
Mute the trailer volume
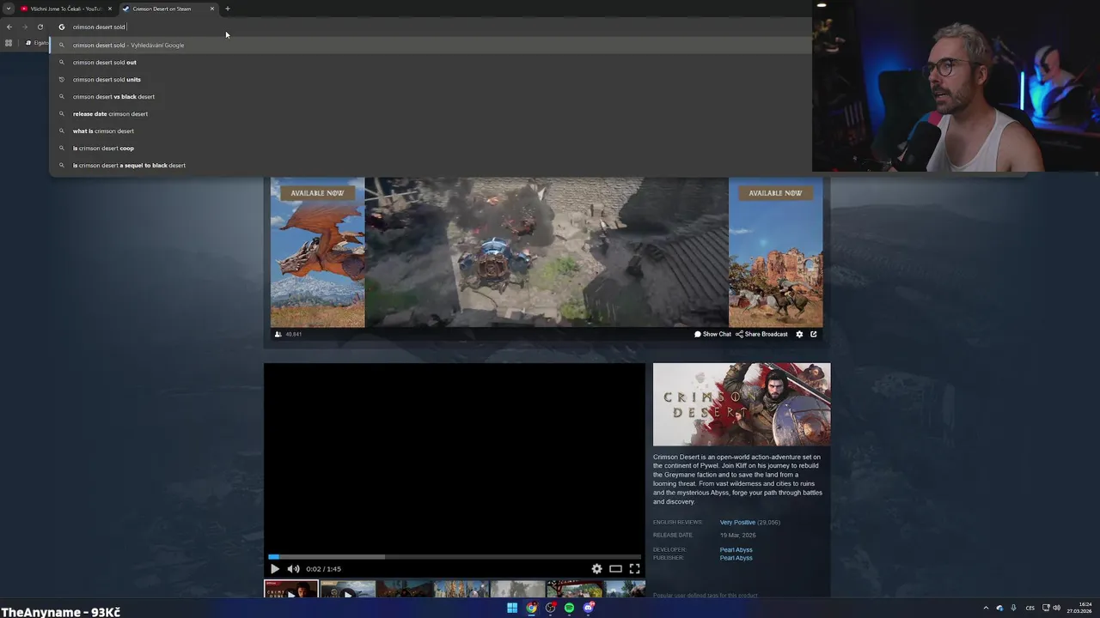point(293,568)
